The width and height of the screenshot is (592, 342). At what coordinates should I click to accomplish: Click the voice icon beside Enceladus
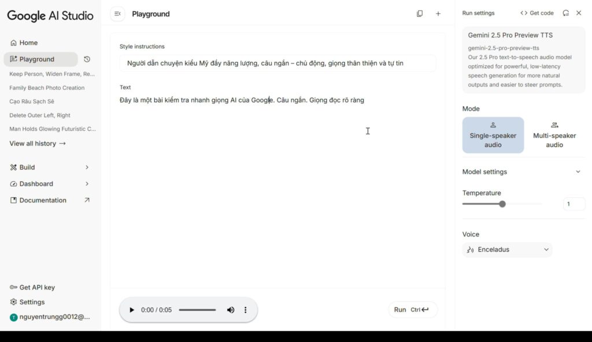click(470, 249)
